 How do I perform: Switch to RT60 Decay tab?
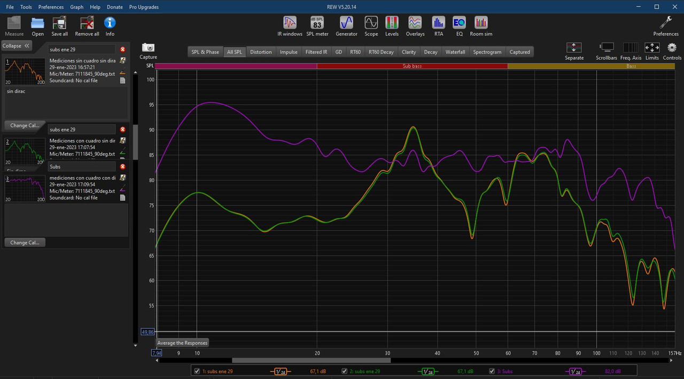click(x=381, y=52)
